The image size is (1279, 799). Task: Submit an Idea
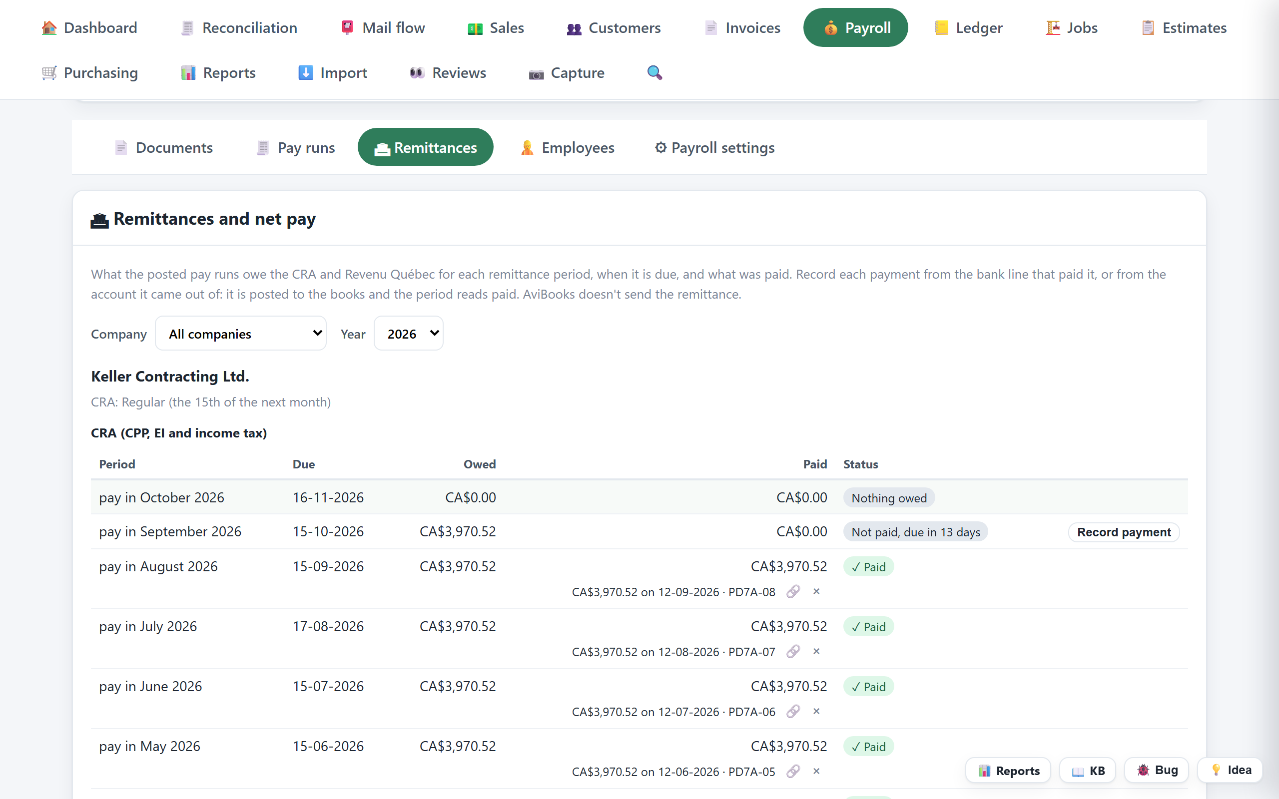point(1230,771)
